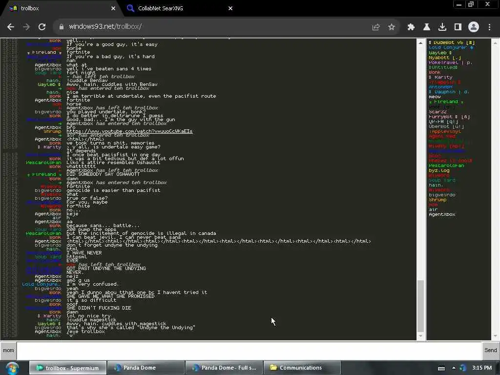The image size is (500, 375).
Task: Click the on-screen keyboard tray icon
Action: [x=441, y=368]
